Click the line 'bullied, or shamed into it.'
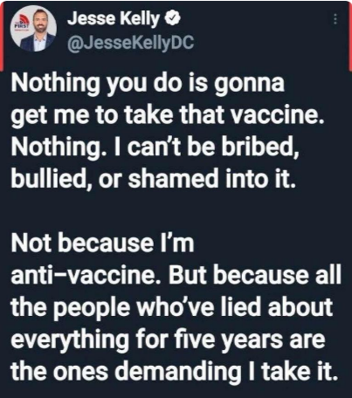352x398 pixels. 151,178
